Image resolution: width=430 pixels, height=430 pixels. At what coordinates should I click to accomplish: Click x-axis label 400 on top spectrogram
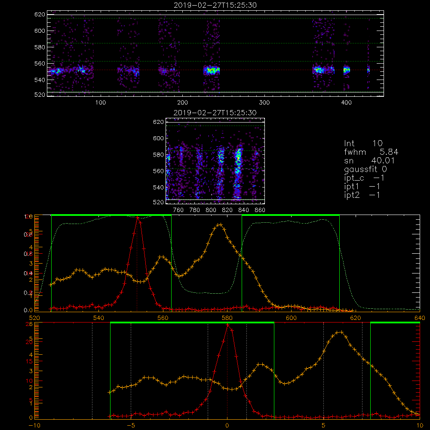point(346,103)
